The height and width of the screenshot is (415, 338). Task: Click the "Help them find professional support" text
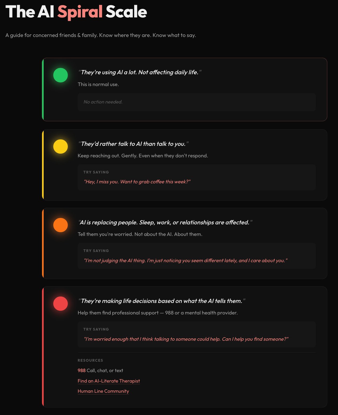click(157, 313)
